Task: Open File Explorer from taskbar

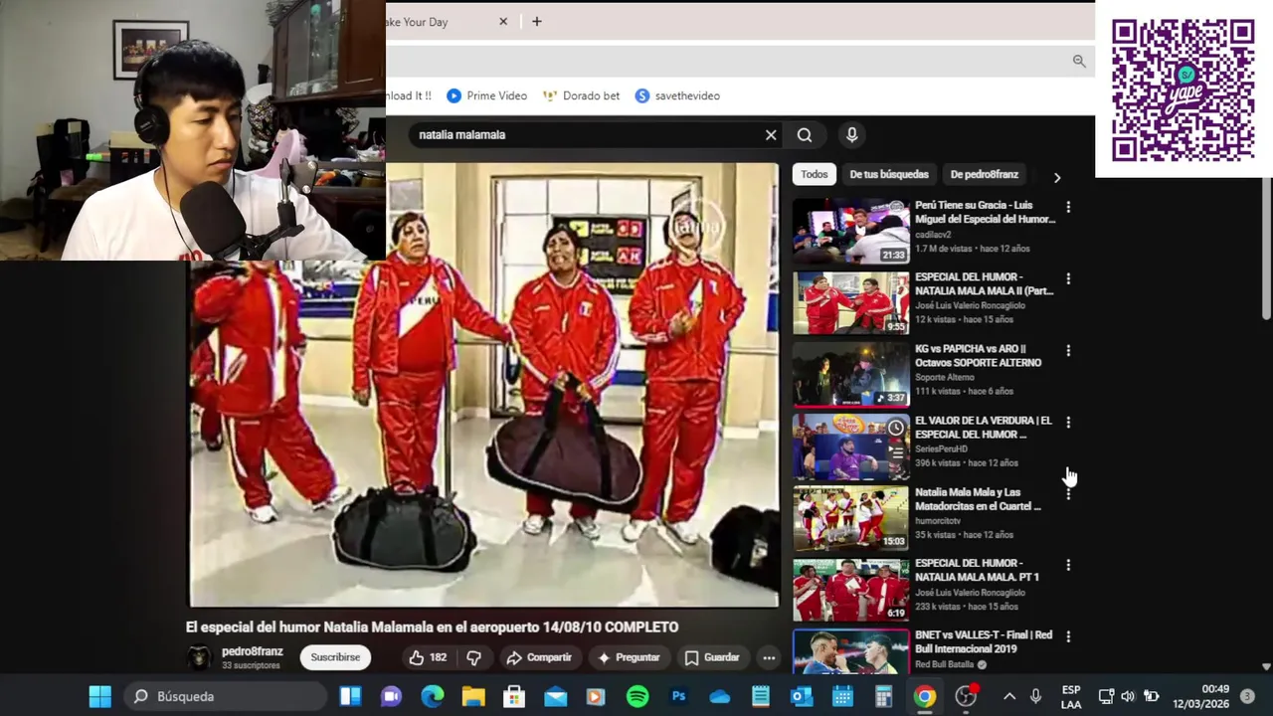Action: coord(472,696)
